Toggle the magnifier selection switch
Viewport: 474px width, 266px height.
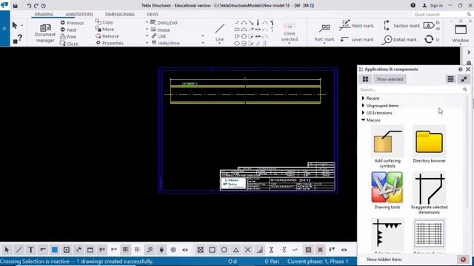coord(150,250)
